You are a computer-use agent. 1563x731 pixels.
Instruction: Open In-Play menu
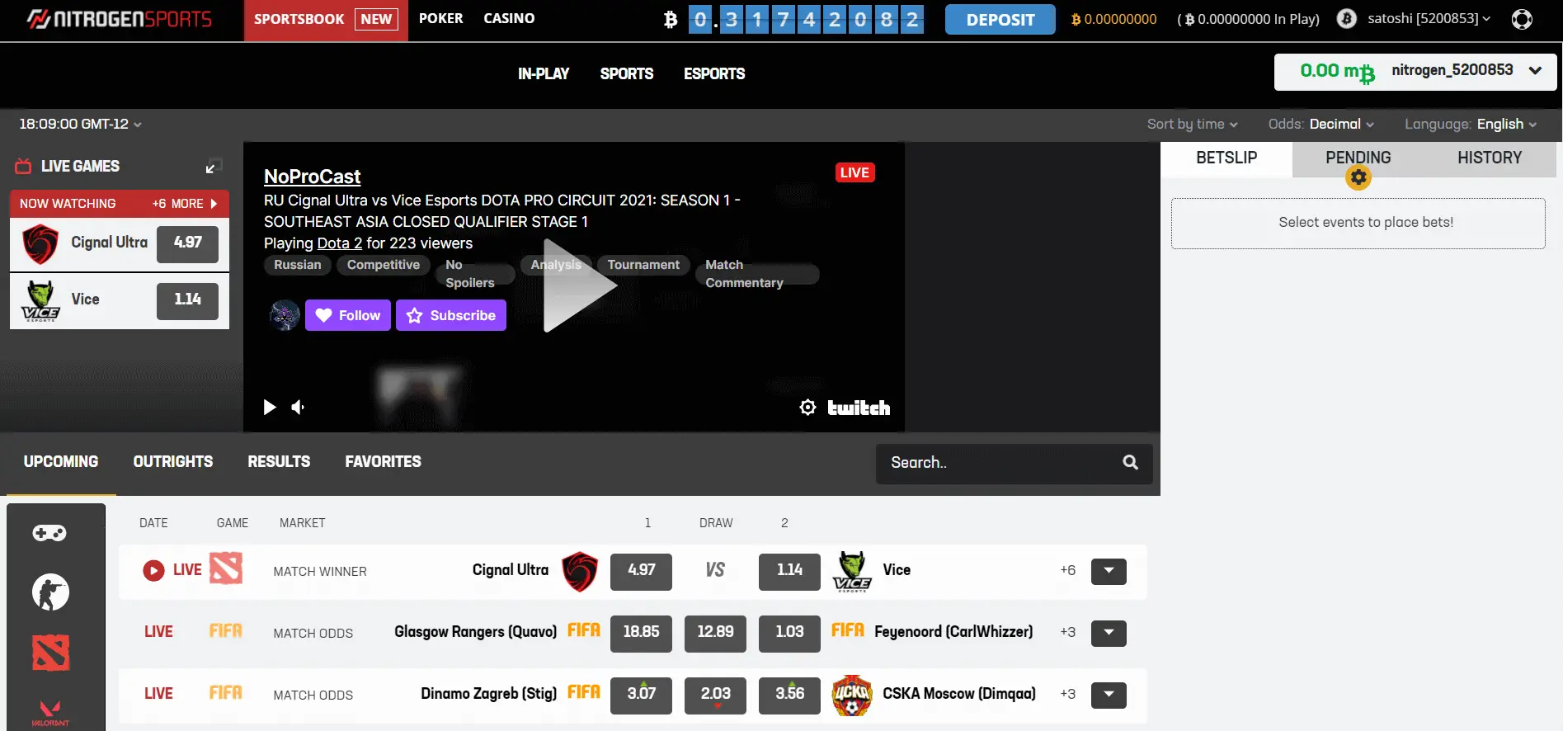pos(544,73)
